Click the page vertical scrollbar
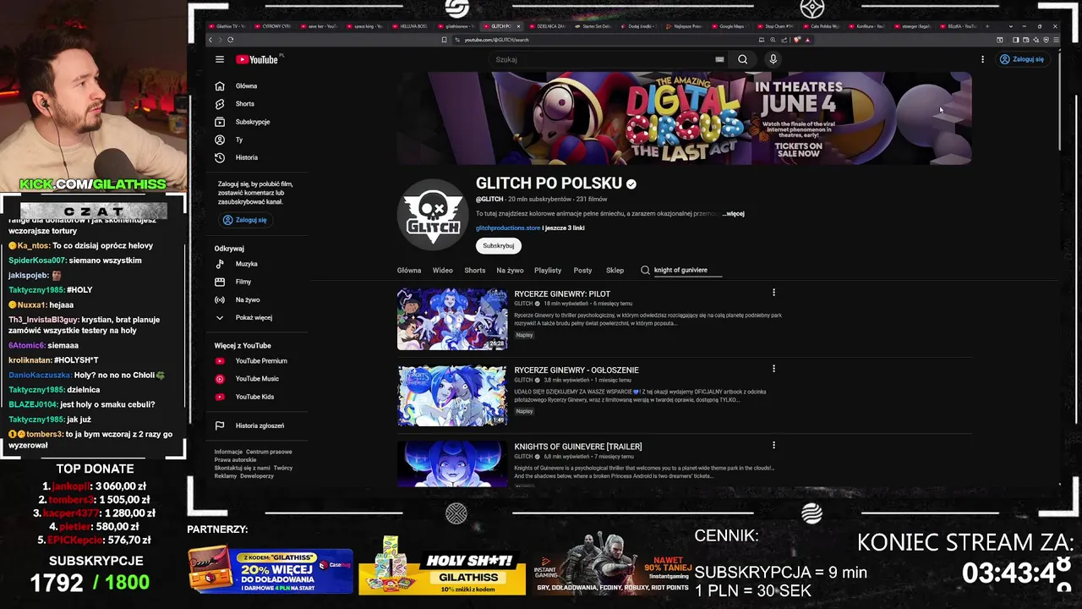1082x609 pixels. pyautogui.click(x=1058, y=101)
